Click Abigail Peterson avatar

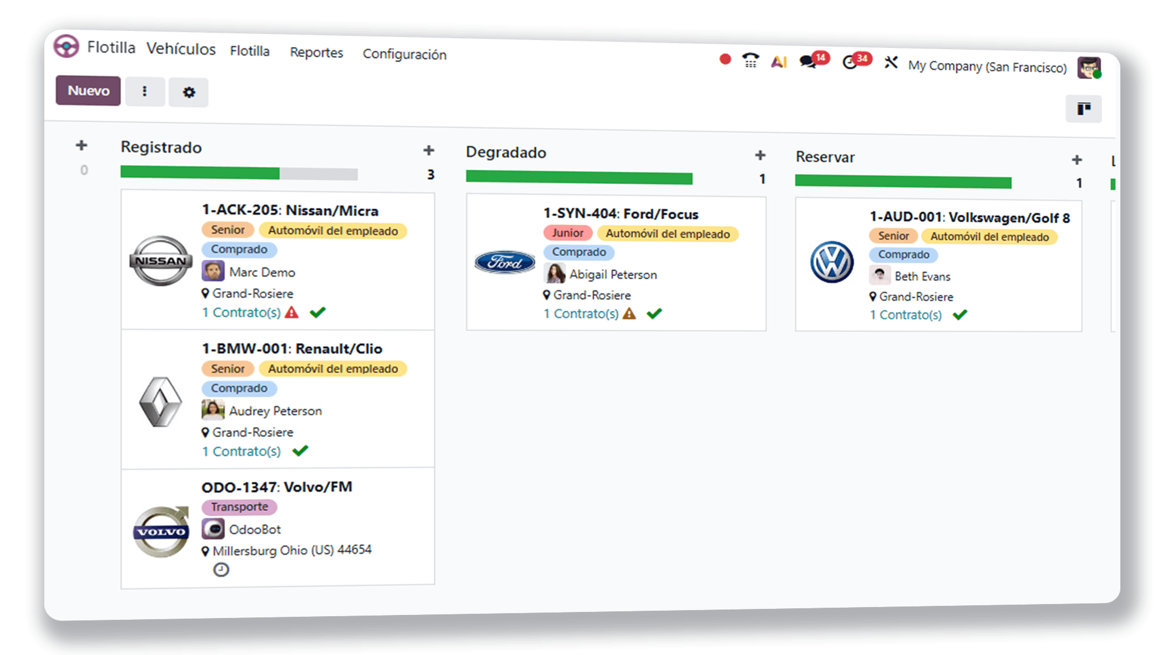555,274
